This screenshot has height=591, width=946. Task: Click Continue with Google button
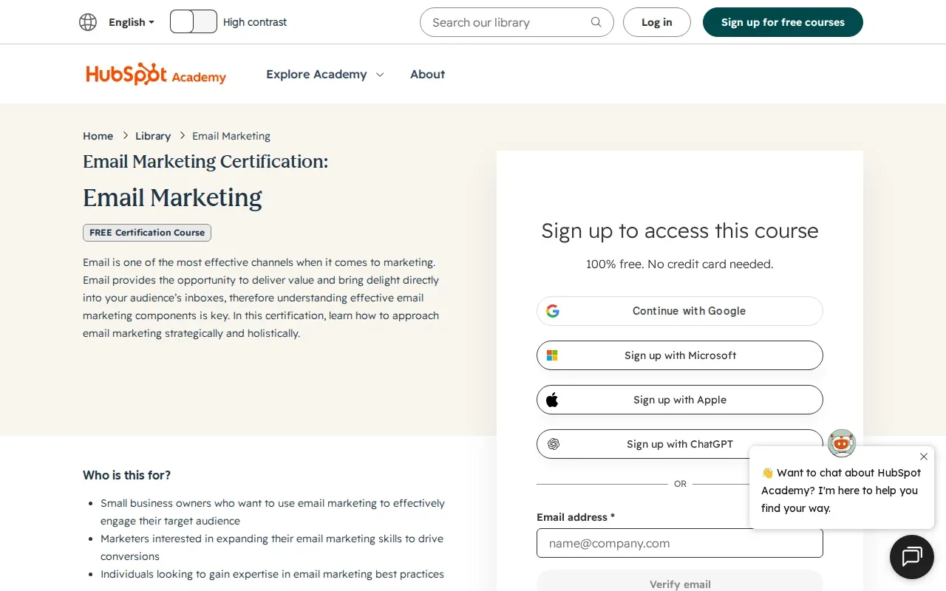pos(680,311)
